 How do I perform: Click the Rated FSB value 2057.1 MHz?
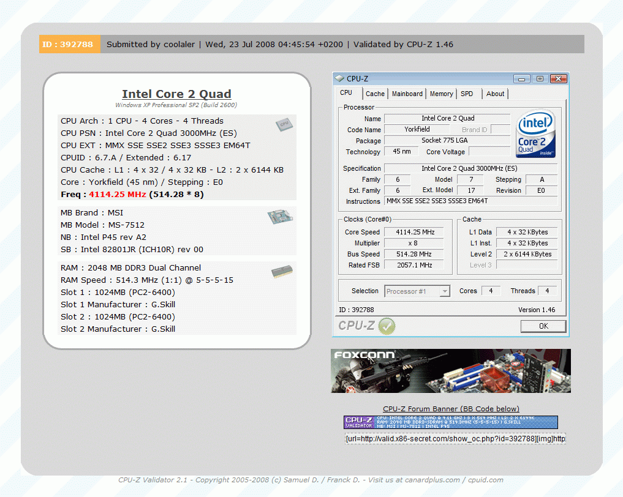click(414, 265)
